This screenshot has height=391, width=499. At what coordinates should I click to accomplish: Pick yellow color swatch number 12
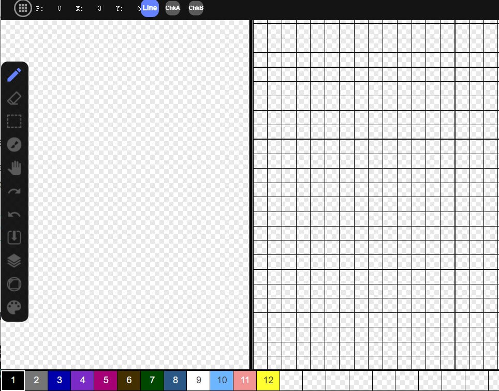[x=268, y=381]
